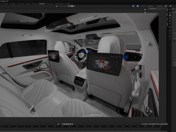Jump to the timeline start frame
This screenshot has height=132, width=176.
tap(63, 124)
